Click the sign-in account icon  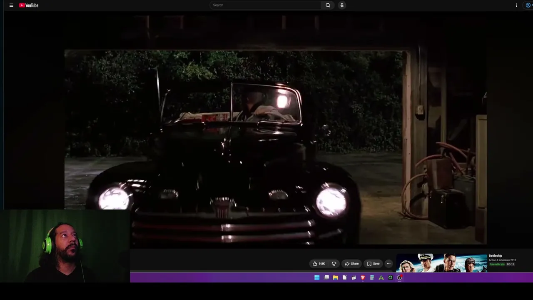pyautogui.click(x=528, y=5)
